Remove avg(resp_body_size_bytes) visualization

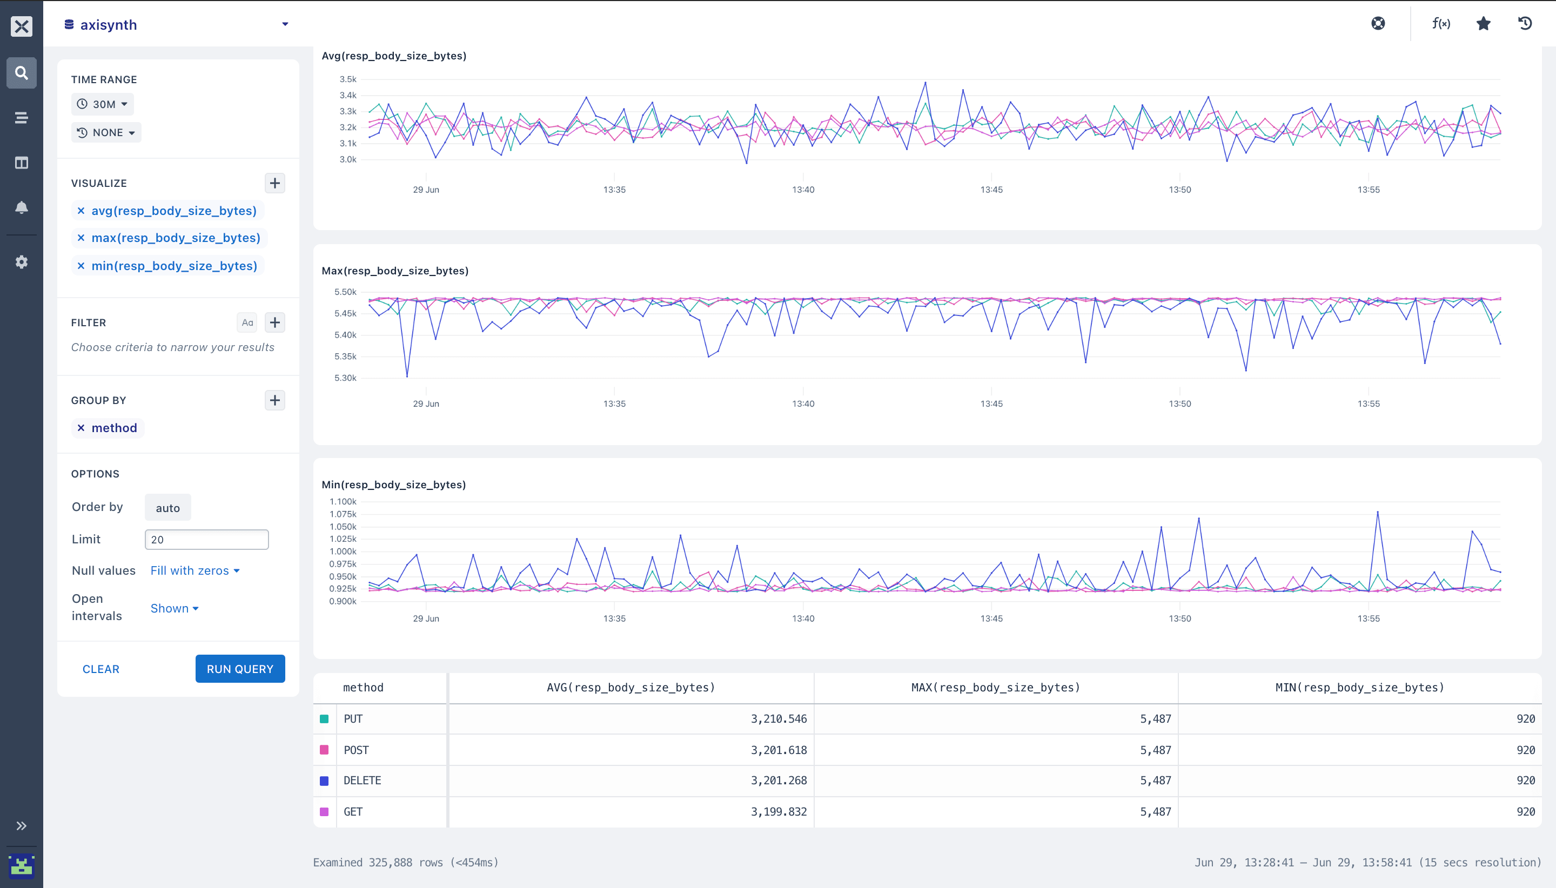(x=81, y=211)
